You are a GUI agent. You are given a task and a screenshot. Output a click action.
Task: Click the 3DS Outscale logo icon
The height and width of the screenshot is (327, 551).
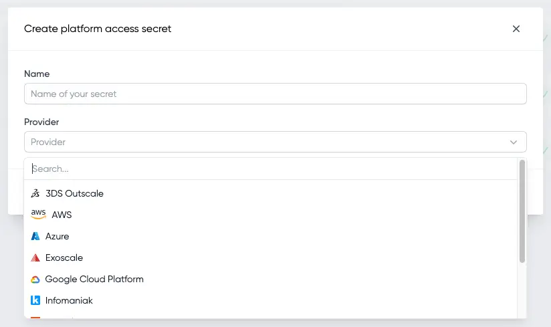coord(35,193)
